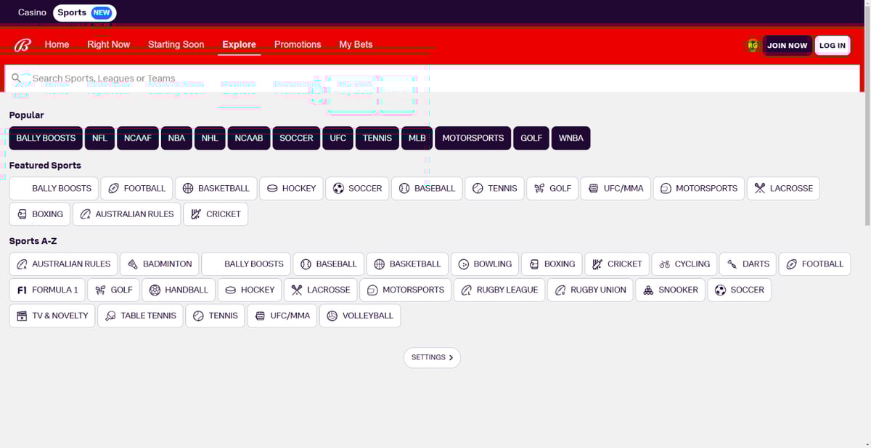Open GOLF in the Sports A-Z list
Screen dimensions: 871x448
click(114, 290)
